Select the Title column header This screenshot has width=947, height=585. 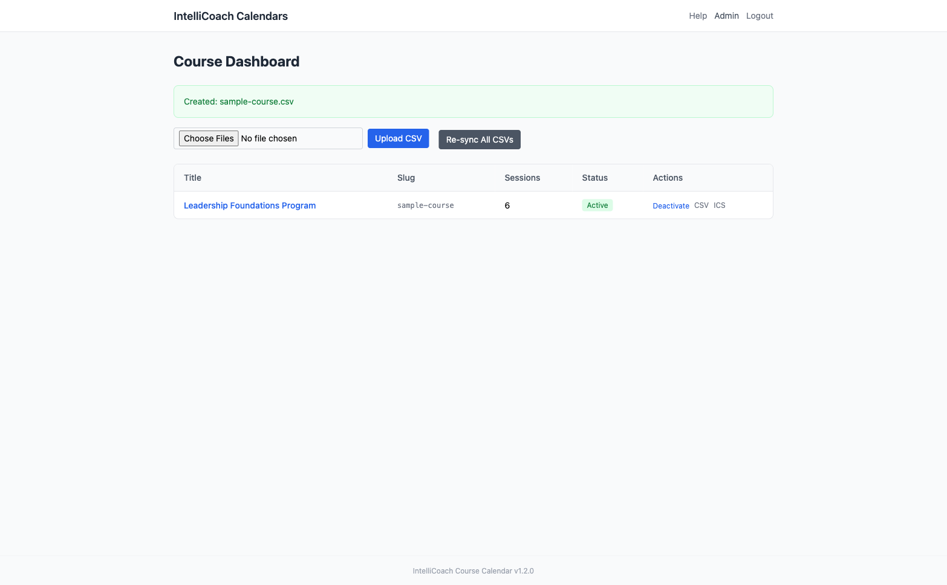pyautogui.click(x=192, y=178)
